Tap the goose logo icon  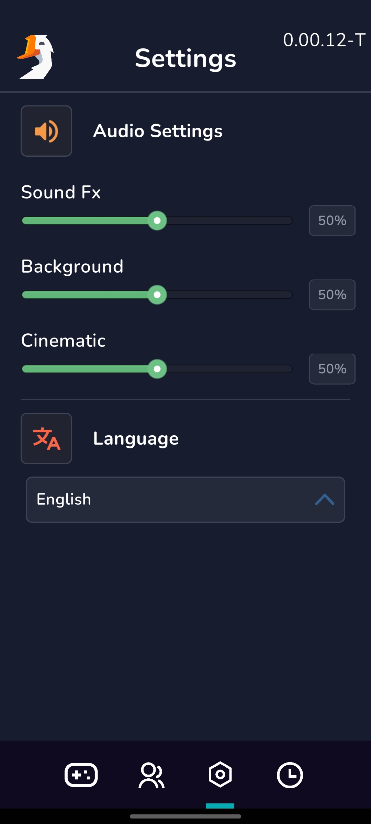coord(35,57)
